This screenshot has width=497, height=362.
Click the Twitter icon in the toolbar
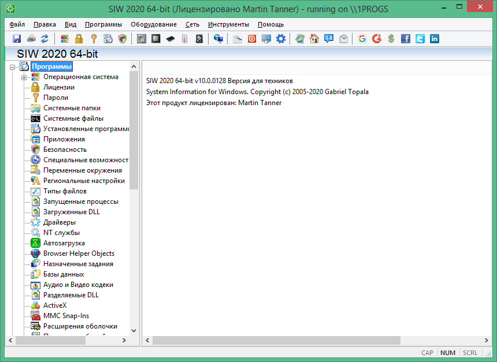pyautogui.click(x=420, y=39)
